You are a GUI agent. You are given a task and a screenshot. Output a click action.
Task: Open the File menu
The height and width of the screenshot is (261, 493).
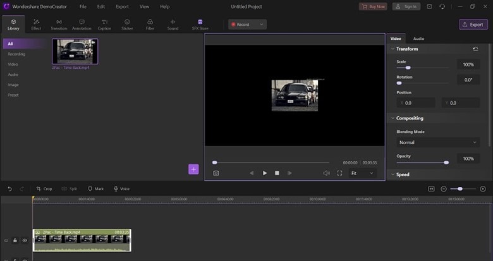(x=83, y=6)
